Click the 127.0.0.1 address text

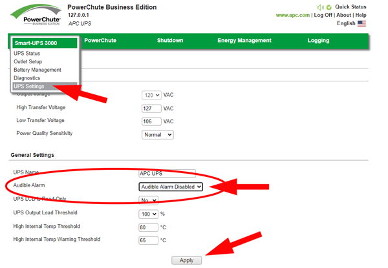[78, 15]
